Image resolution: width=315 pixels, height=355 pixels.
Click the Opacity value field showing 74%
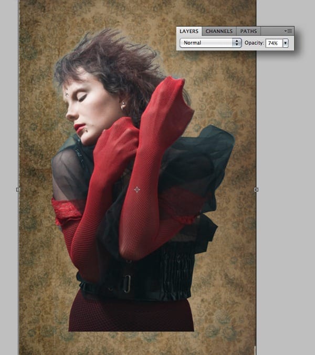click(274, 43)
